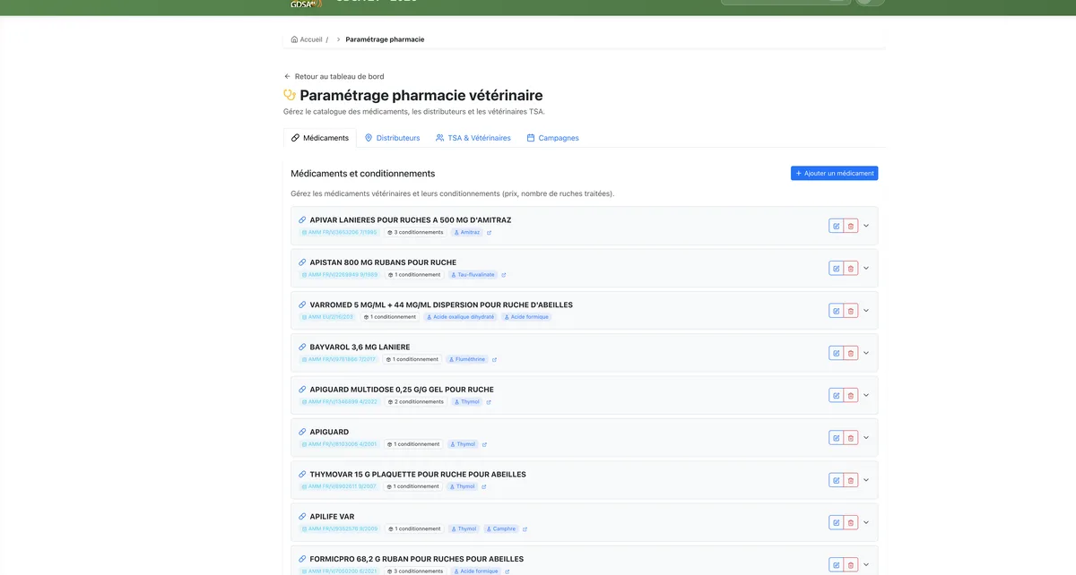Delete the FORMICPRO 68,2 G RUBAN entry

point(849,563)
